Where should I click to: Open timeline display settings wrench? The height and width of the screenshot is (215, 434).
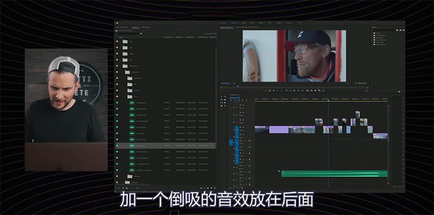coord(246,101)
